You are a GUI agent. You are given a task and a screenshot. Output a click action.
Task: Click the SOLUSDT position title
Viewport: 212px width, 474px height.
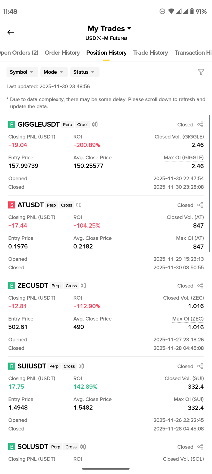click(33, 447)
